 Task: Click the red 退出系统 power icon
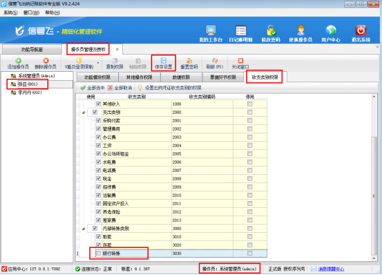coord(361,30)
